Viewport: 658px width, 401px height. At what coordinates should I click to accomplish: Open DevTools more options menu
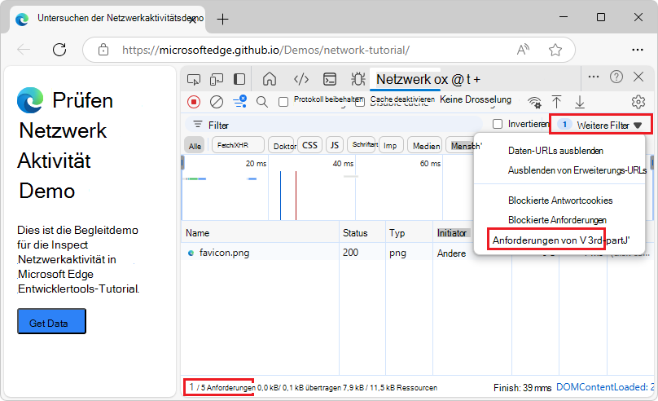[594, 77]
